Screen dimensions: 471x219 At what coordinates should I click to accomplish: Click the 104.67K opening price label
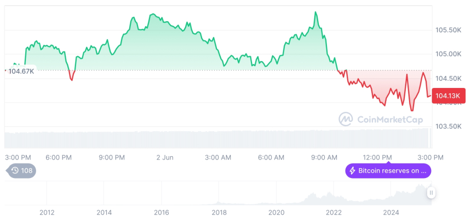click(x=21, y=71)
